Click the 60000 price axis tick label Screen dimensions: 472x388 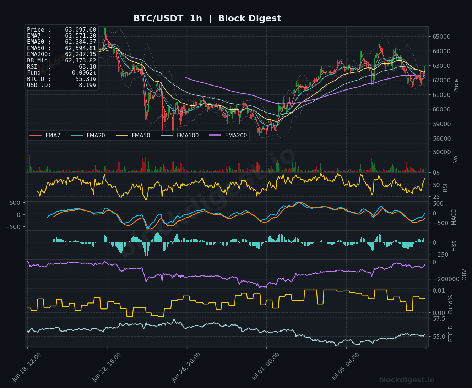point(441,109)
